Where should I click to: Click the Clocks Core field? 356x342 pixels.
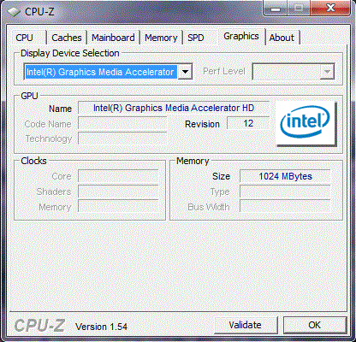(x=118, y=176)
